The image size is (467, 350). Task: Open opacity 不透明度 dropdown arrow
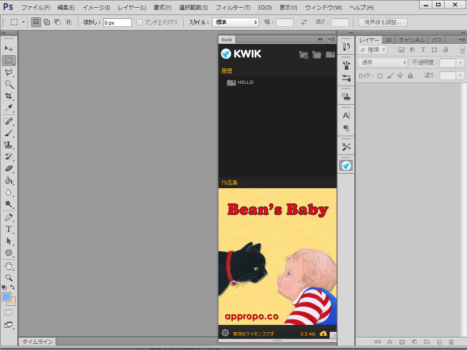click(461, 62)
